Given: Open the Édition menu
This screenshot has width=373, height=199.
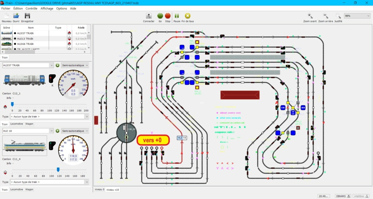Looking at the screenshot, I should [18, 8].
